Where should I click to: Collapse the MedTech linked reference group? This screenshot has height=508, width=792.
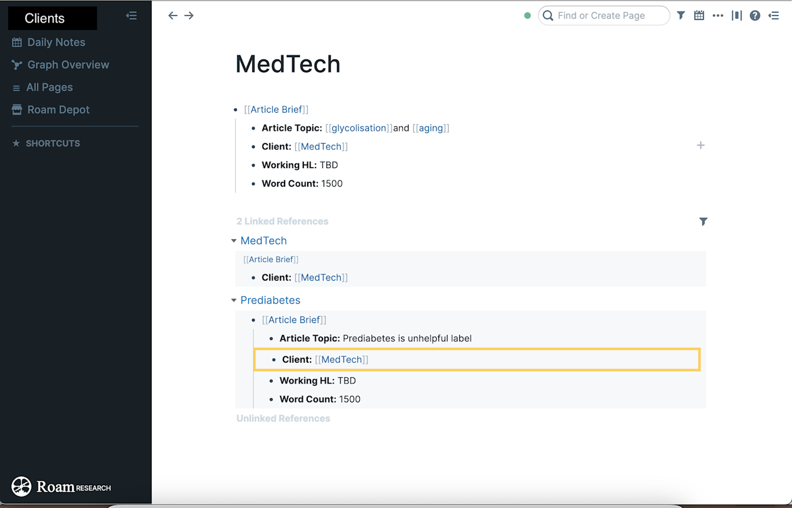coord(234,241)
